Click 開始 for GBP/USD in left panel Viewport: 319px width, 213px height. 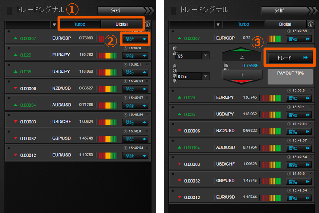click(135, 139)
